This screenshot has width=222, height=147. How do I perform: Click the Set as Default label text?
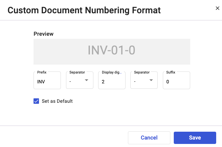57,101
